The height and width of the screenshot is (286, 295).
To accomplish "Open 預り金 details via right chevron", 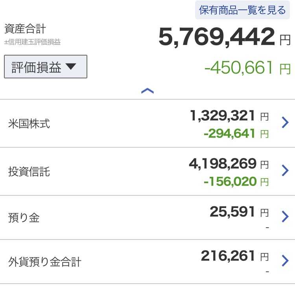I will point(285,217).
